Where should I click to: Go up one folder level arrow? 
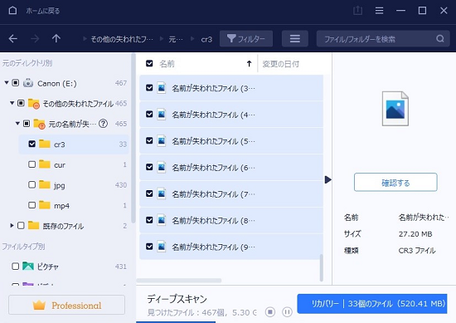coord(56,38)
